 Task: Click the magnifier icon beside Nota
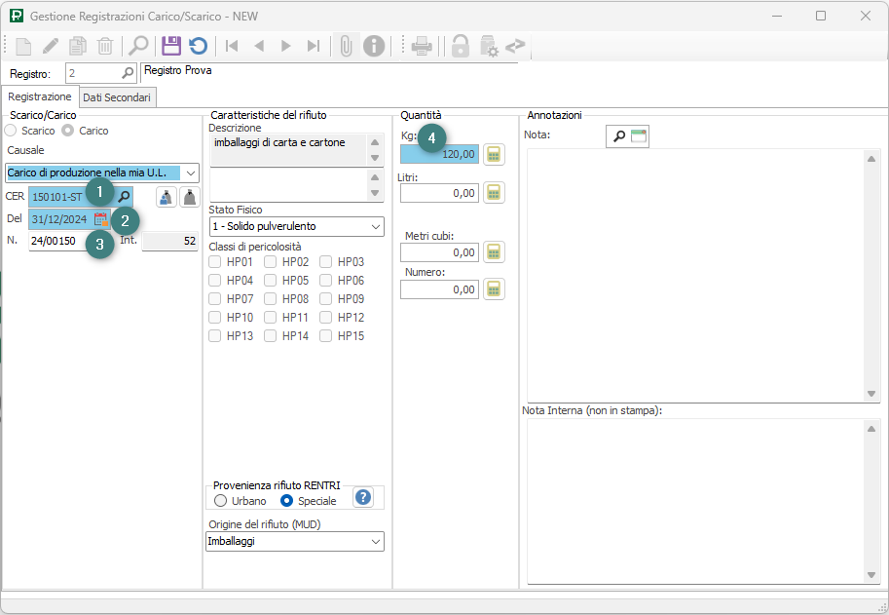pyautogui.click(x=617, y=136)
